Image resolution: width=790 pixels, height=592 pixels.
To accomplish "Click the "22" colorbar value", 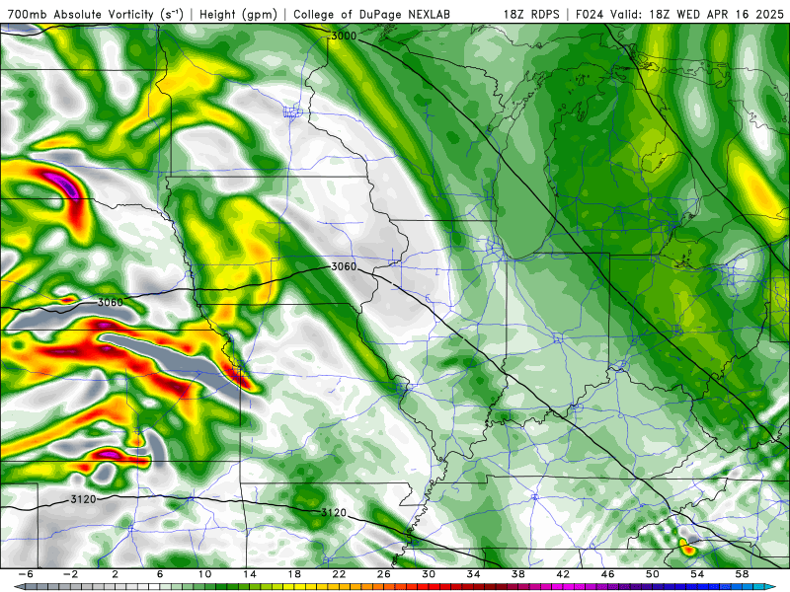I will coord(339,574).
